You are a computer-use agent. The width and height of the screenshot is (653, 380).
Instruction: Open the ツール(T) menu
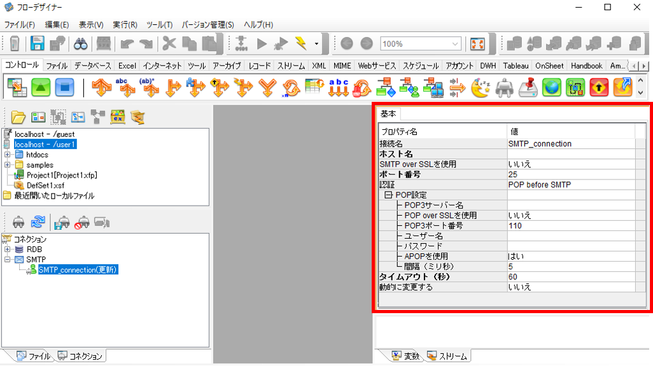pos(159,25)
